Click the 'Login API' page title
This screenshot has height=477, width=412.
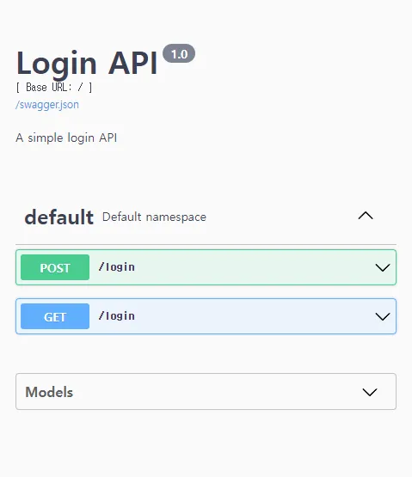[87, 63]
